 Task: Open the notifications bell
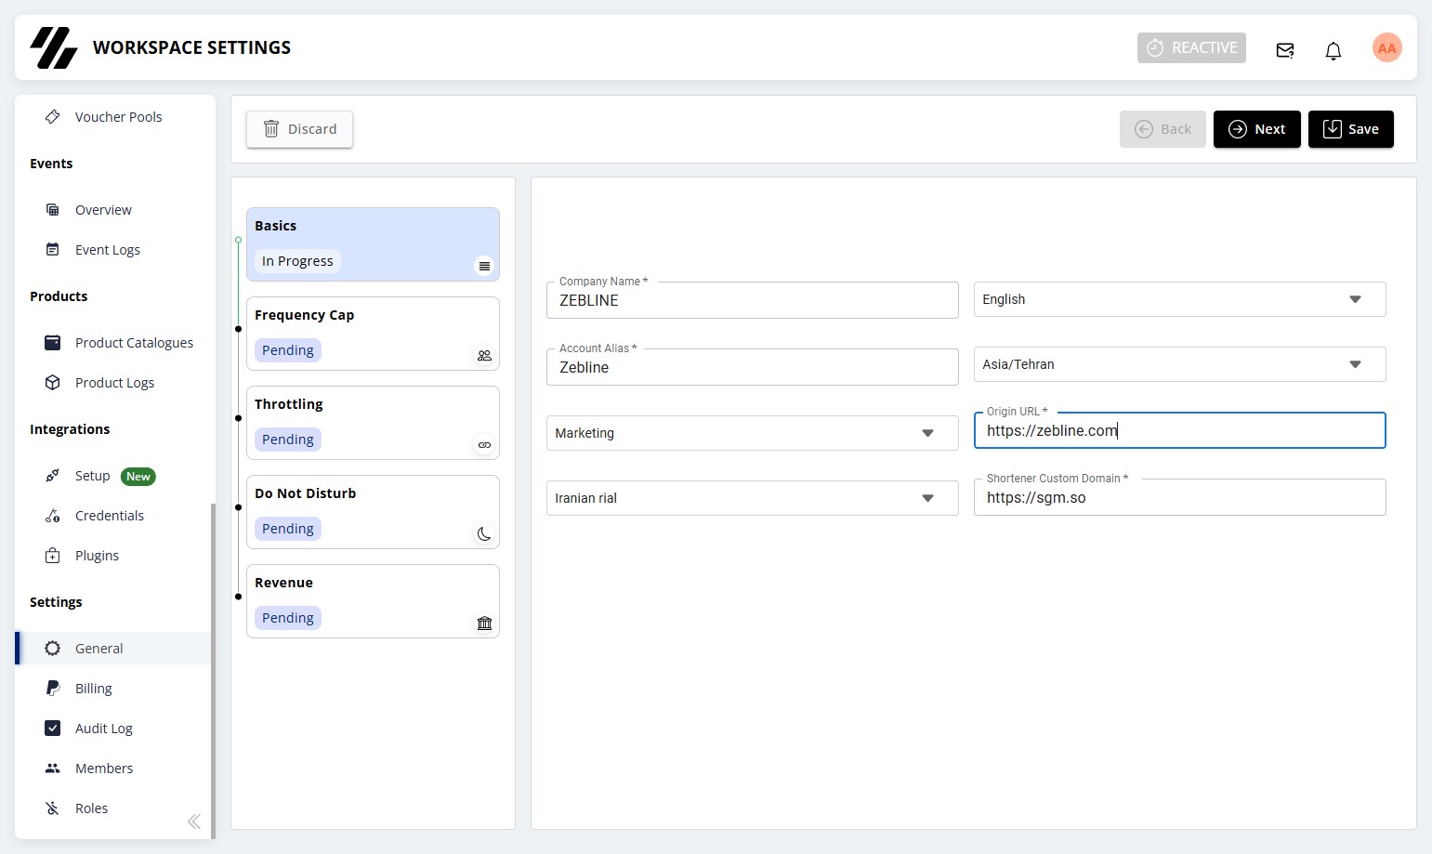(x=1333, y=50)
